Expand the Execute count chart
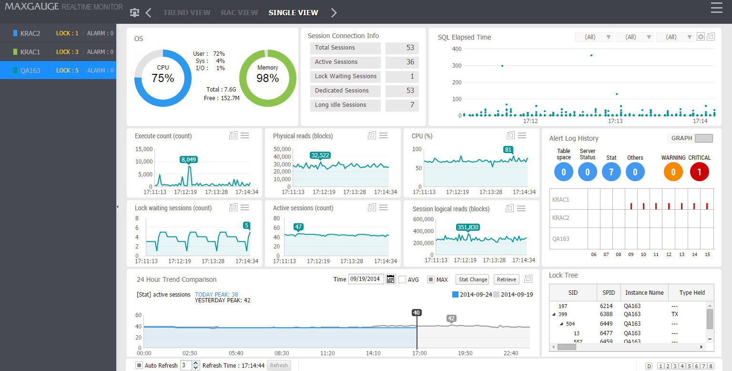 233,135
